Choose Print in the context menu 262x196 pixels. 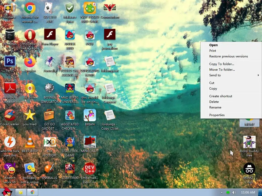231,51
